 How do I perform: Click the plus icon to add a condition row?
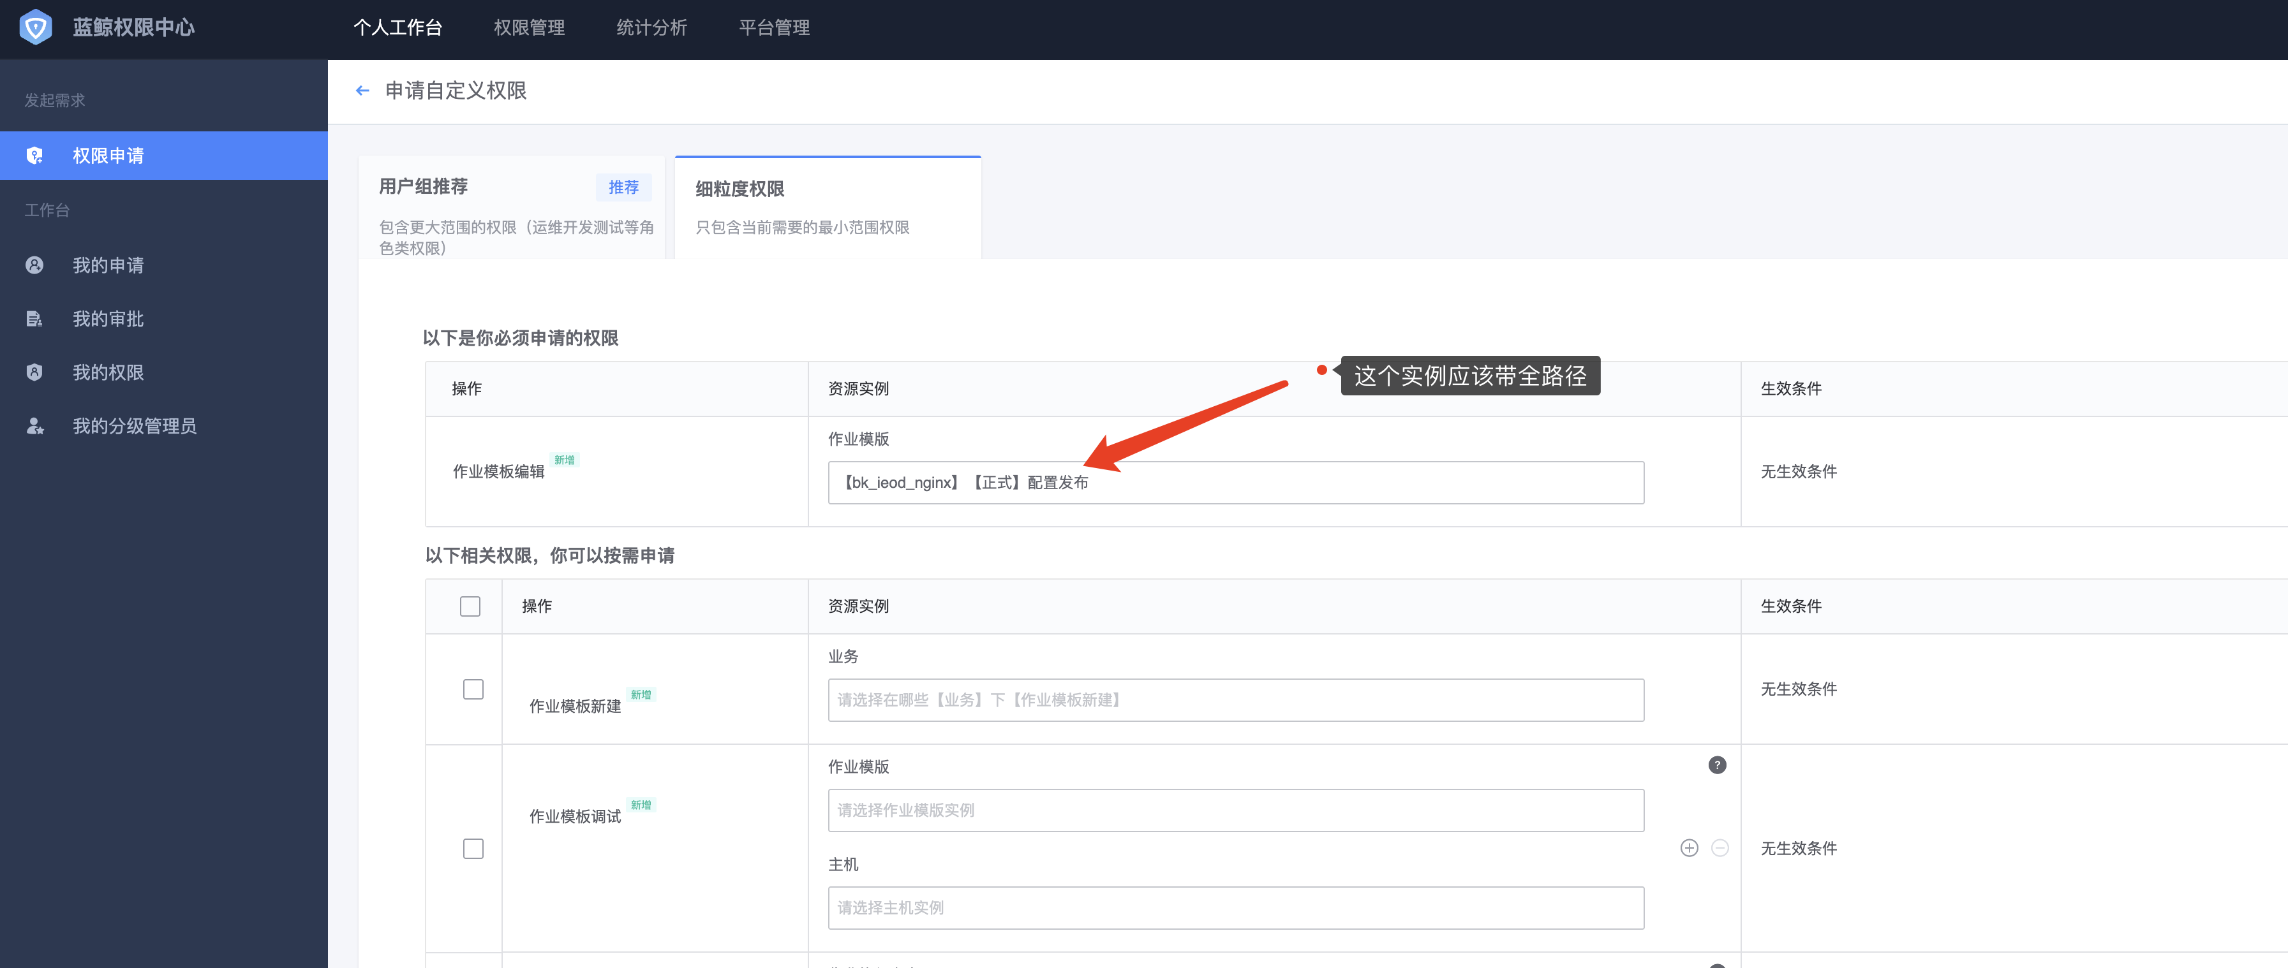point(1688,848)
